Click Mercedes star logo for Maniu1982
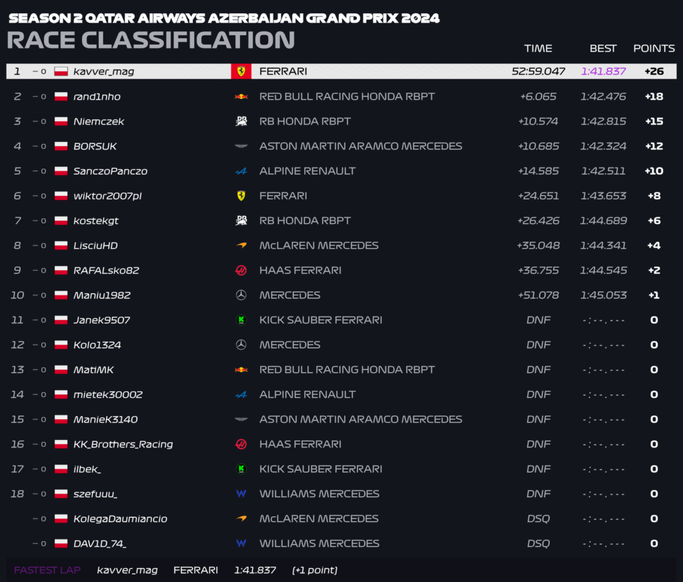Image resolution: width=683 pixels, height=582 pixels. (x=241, y=295)
